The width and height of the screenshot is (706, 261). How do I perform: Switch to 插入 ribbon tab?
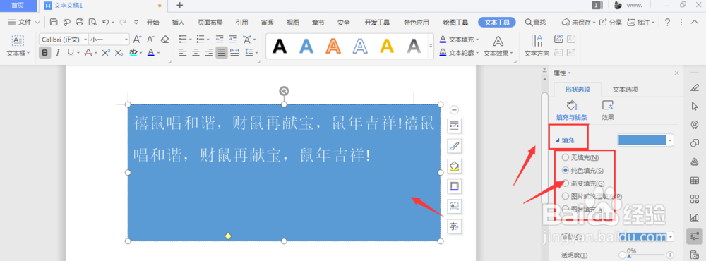179,22
